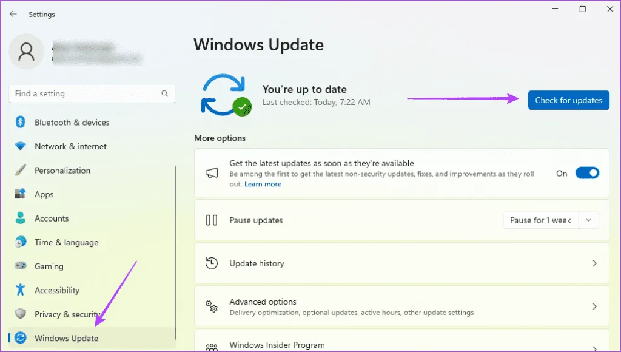Viewport: 621px width, 352px height.
Task: Click the Privacy & security shield icon
Action: pos(21,314)
